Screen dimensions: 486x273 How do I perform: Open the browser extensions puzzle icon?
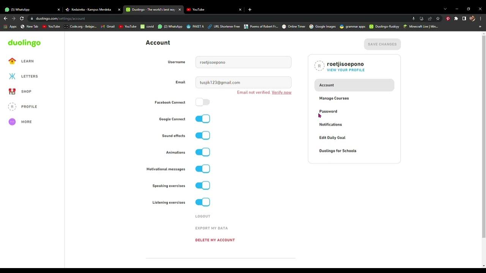(456, 18)
